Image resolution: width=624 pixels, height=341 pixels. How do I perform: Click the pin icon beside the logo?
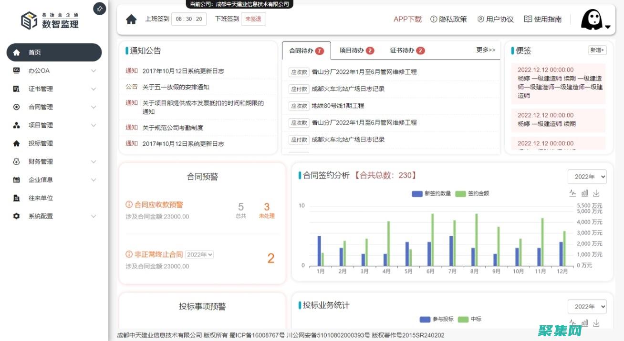tap(100, 9)
